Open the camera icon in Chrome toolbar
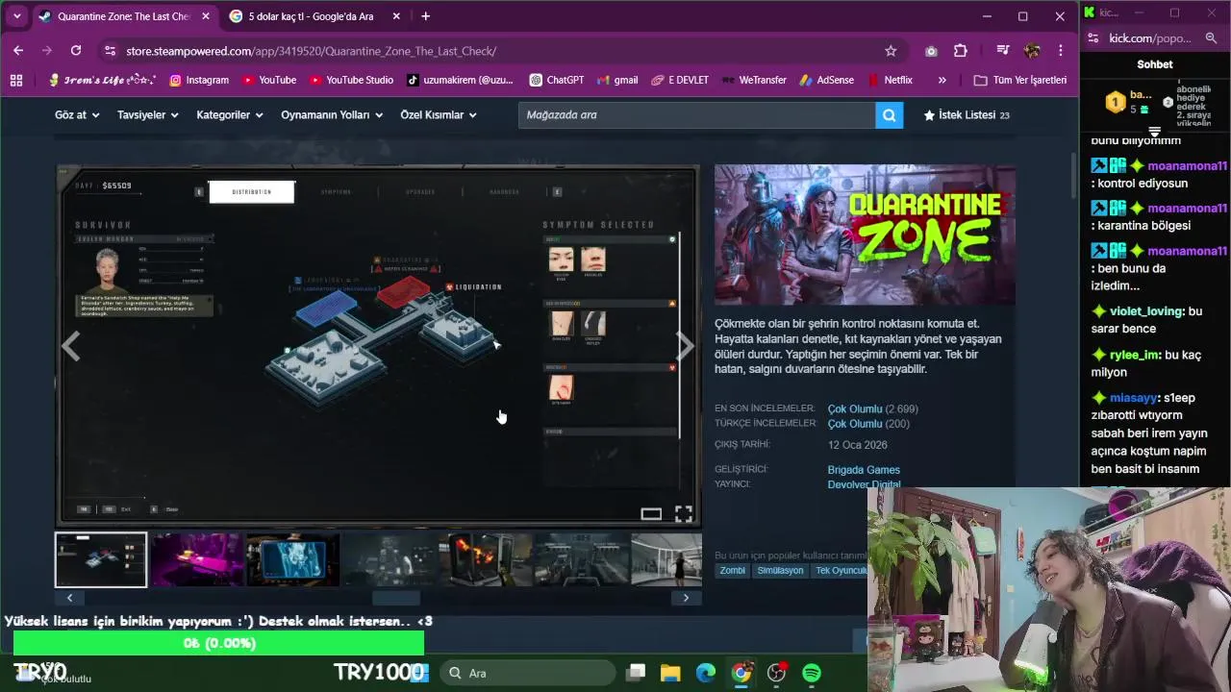 tap(931, 51)
